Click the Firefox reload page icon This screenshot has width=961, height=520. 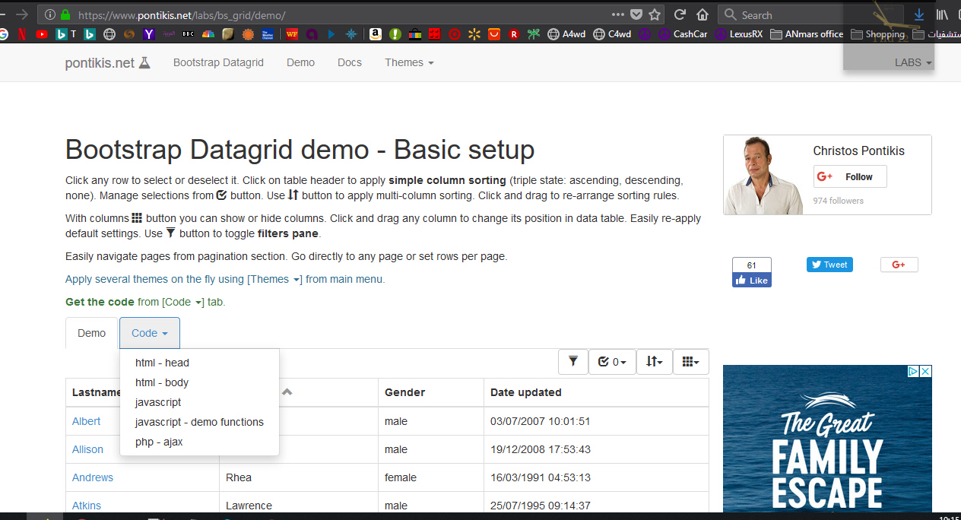[680, 14]
